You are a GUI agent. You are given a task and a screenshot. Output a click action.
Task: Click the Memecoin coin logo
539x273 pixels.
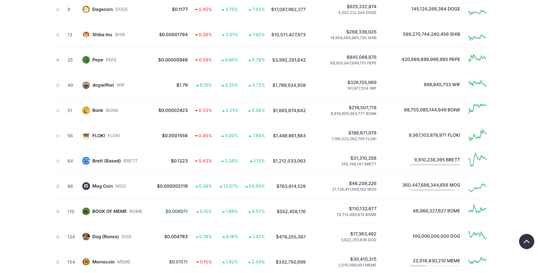tap(86, 262)
